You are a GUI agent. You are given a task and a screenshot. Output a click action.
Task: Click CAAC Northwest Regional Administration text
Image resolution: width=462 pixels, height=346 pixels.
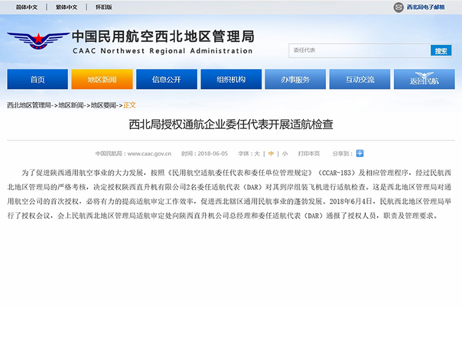point(163,51)
